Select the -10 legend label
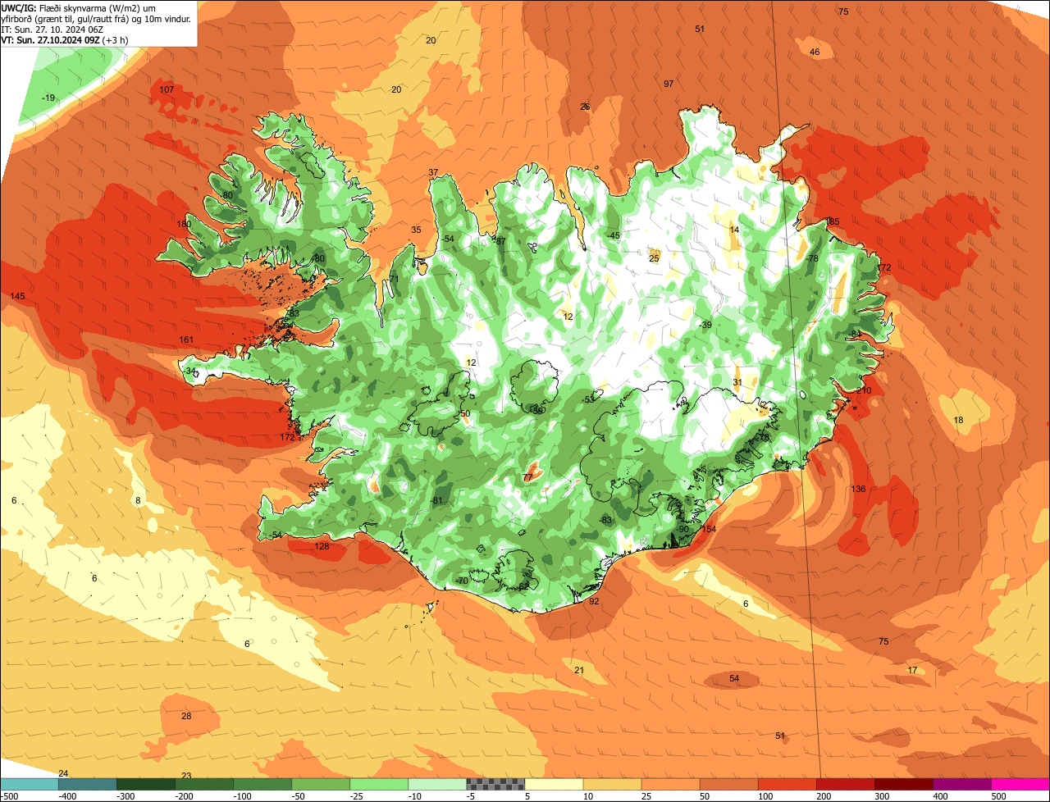The image size is (1050, 802). (x=417, y=796)
